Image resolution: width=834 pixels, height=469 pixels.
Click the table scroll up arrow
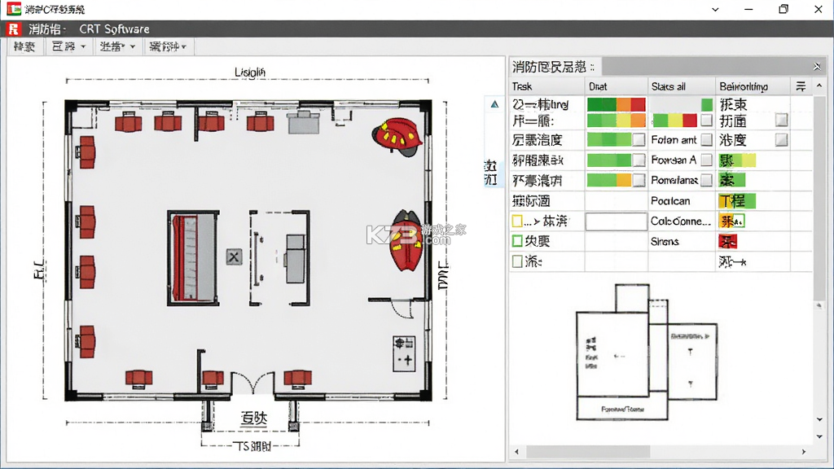click(819, 85)
